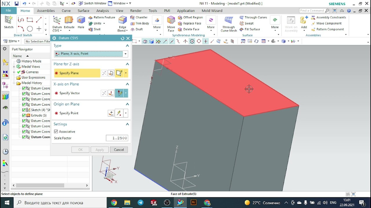Open the File menu
Viewport: 371px width, 208px height.
pyautogui.click(x=8, y=10)
